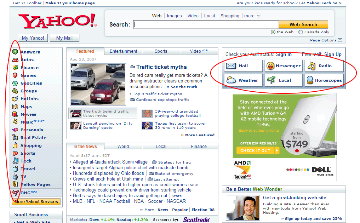Open More Yahoo! Services list

(36, 202)
